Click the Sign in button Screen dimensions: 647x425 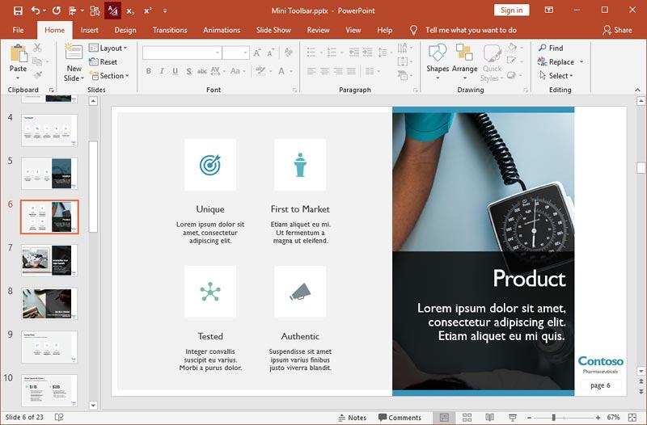(x=511, y=11)
